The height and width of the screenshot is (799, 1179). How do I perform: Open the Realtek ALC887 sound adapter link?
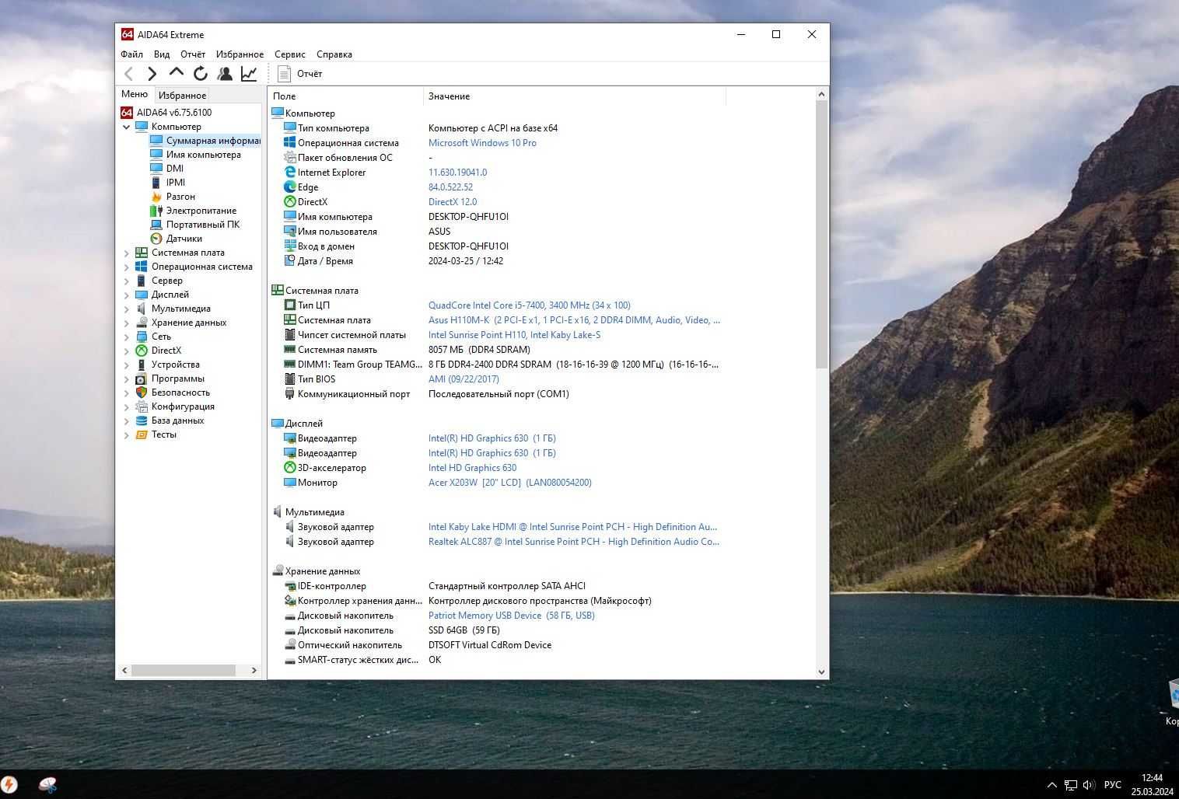[x=574, y=542]
